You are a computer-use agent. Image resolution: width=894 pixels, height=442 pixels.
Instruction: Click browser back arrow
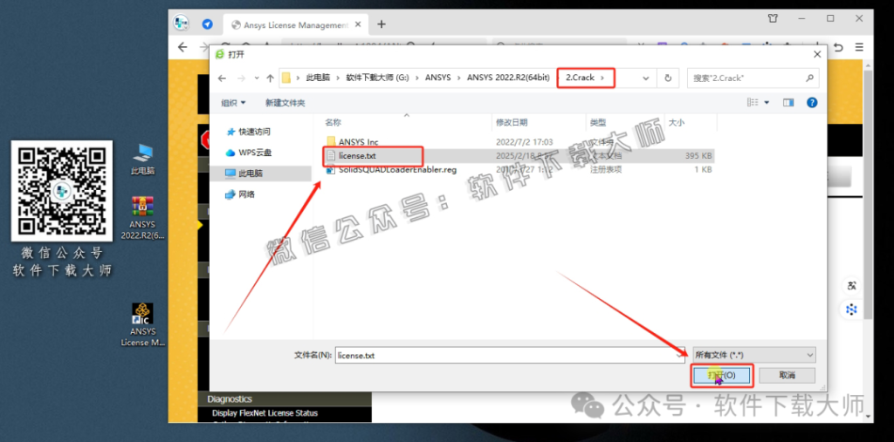coord(182,47)
